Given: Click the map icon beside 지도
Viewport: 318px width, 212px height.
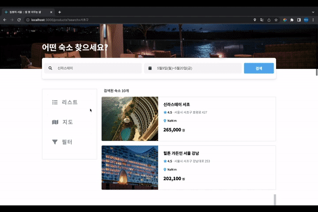Looking at the screenshot, I should 55,122.
